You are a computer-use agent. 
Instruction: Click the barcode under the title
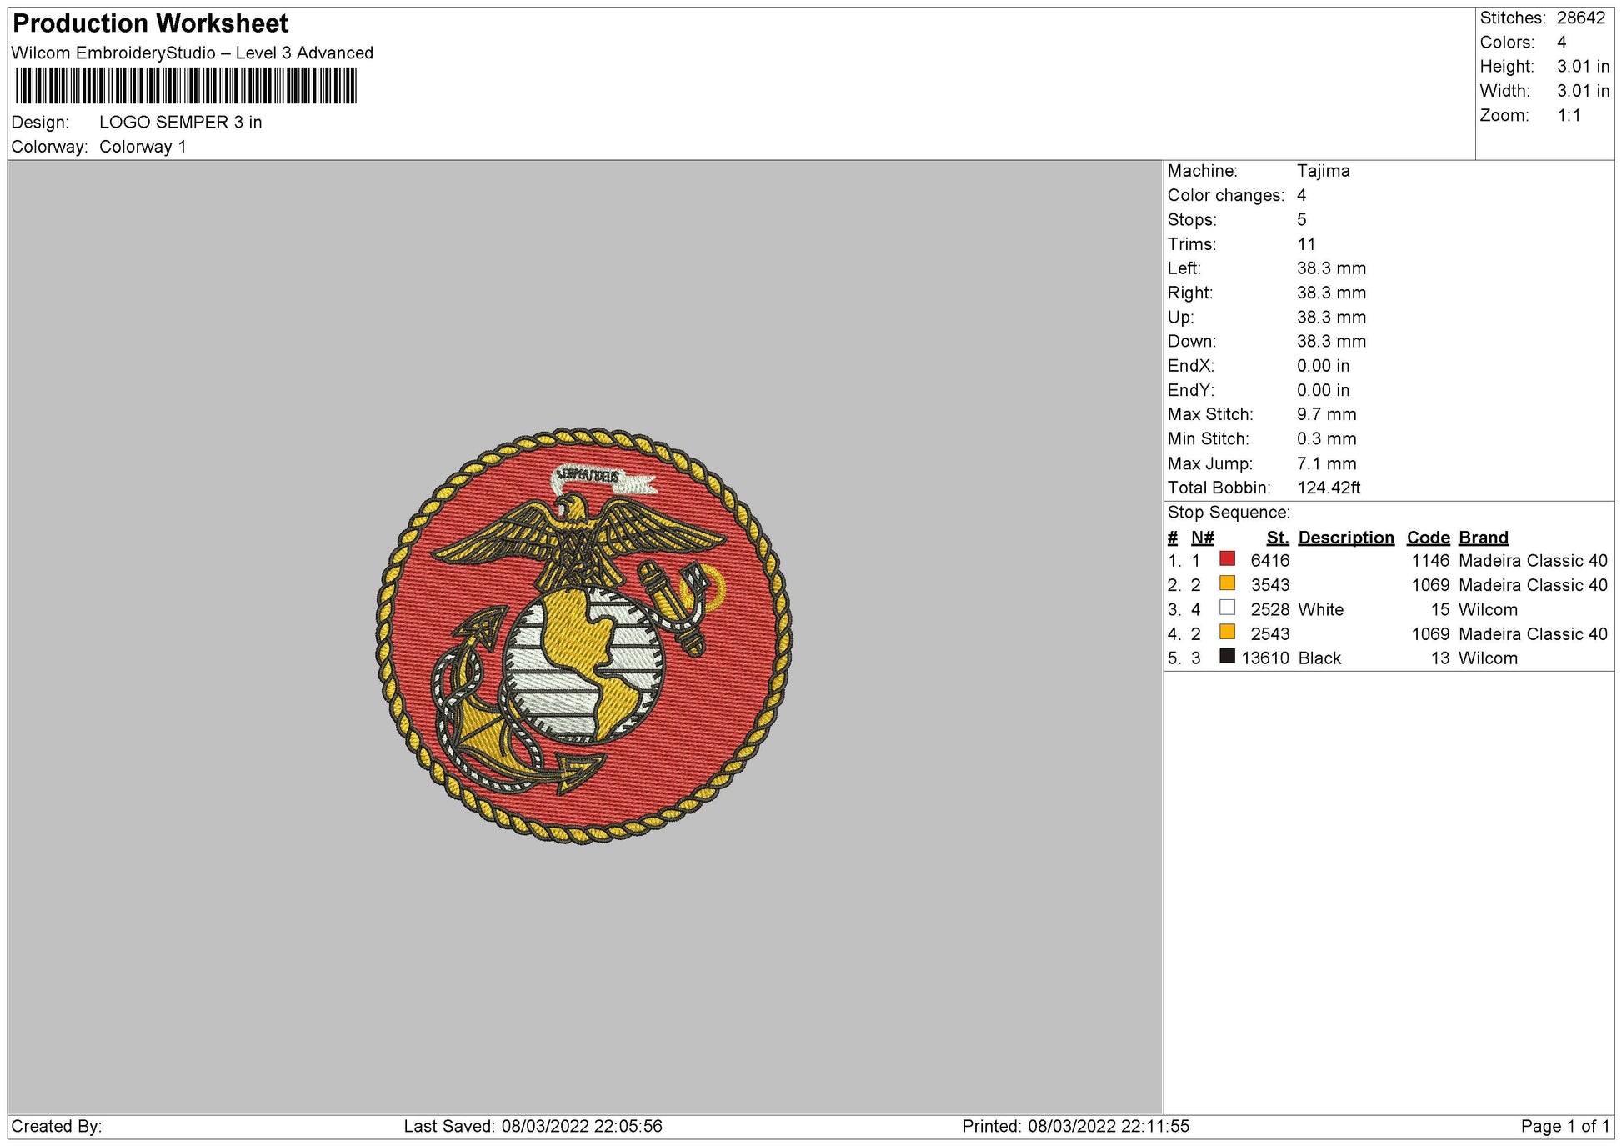(x=186, y=86)
